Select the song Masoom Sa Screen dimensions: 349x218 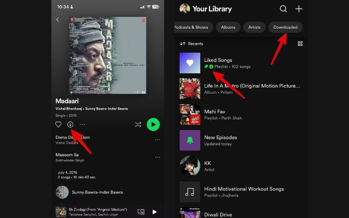coord(108,157)
